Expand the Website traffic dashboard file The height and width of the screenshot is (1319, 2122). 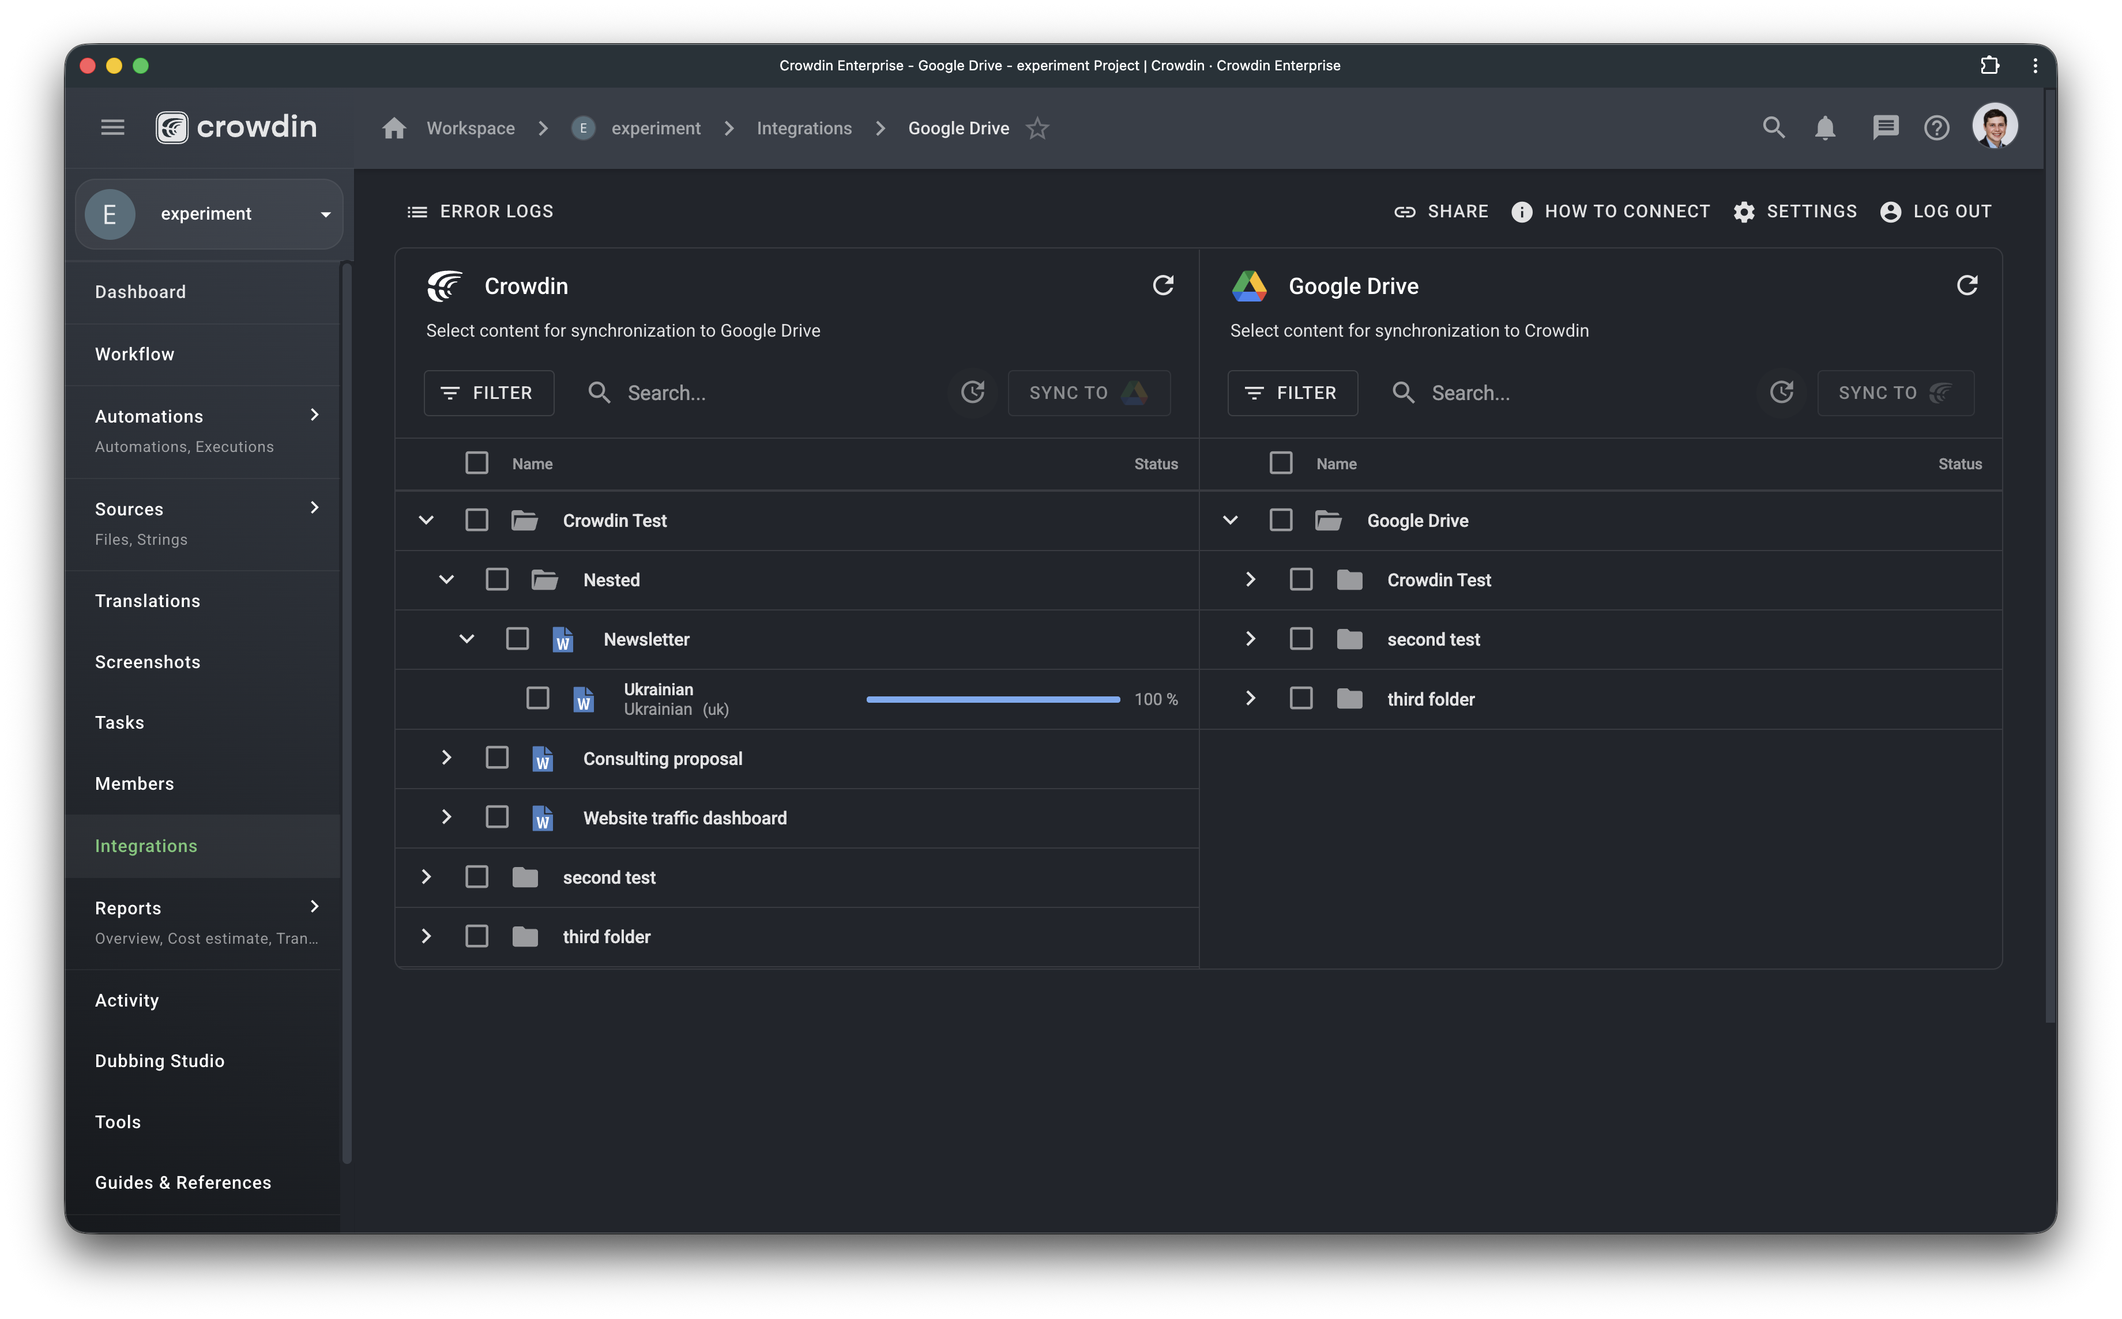pos(446,816)
